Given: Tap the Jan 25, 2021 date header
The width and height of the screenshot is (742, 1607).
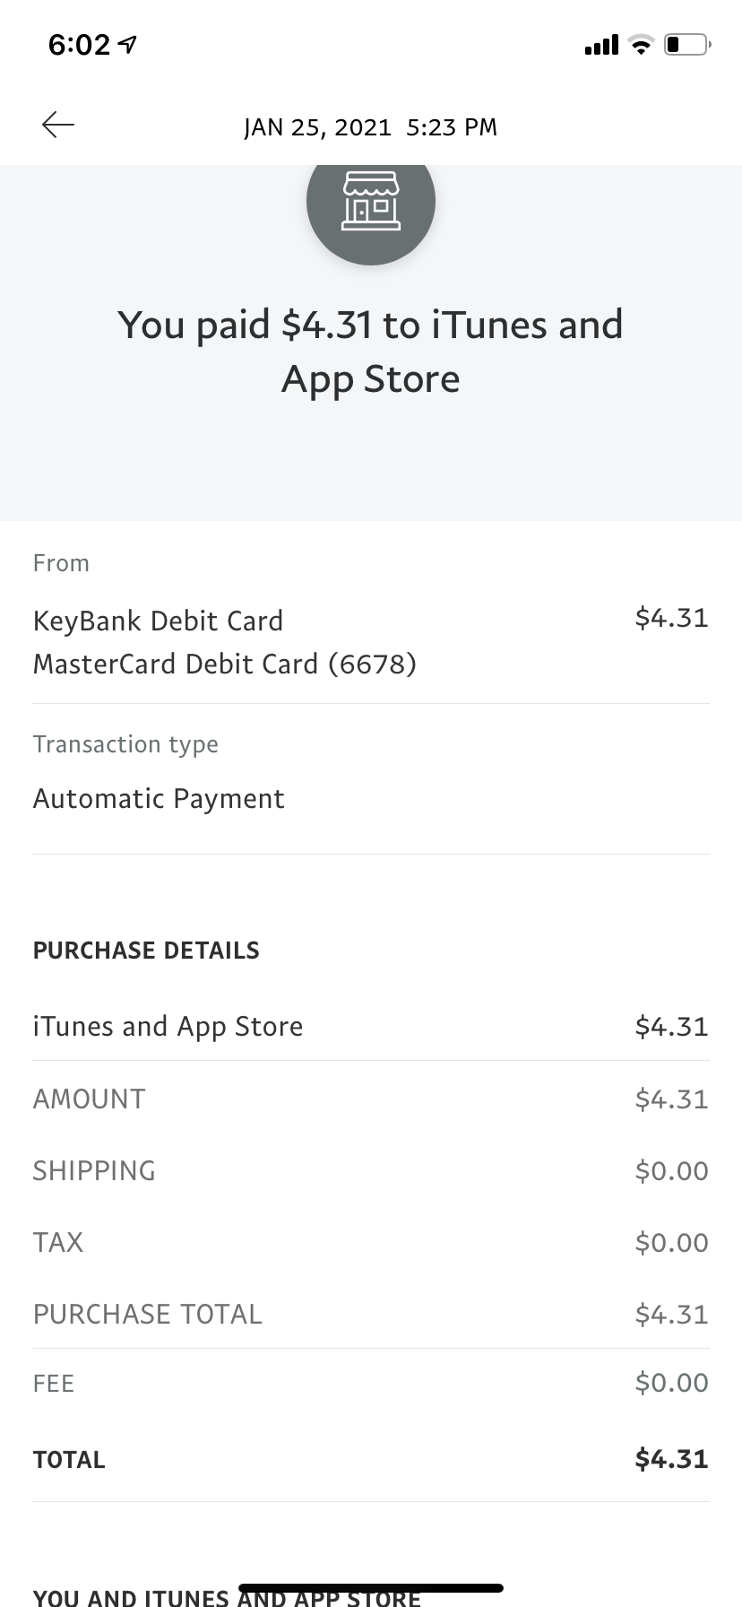Looking at the screenshot, I should click(370, 127).
